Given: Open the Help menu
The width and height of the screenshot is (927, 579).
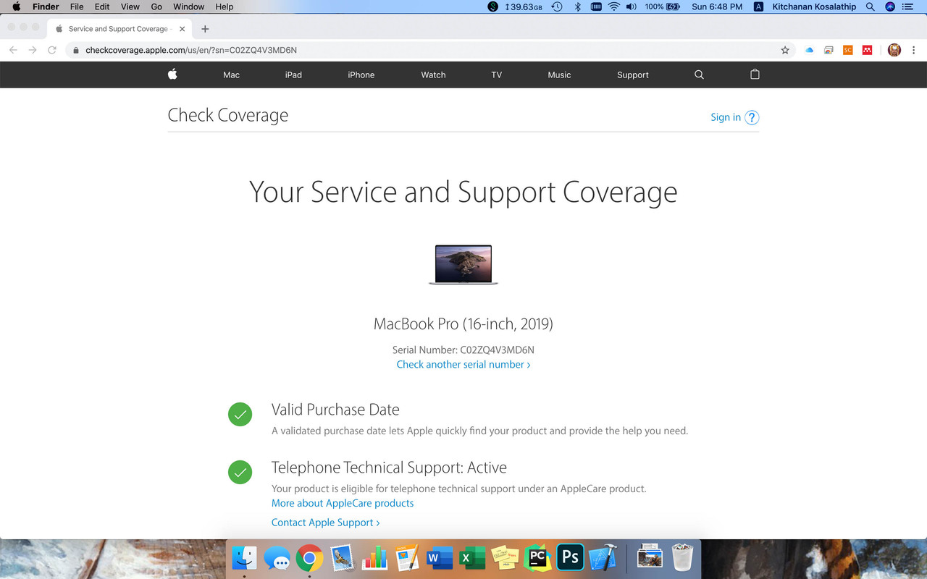Looking at the screenshot, I should coord(225,7).
